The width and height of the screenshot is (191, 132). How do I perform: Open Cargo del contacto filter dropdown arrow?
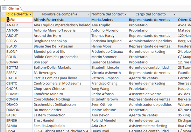point(174,14)
